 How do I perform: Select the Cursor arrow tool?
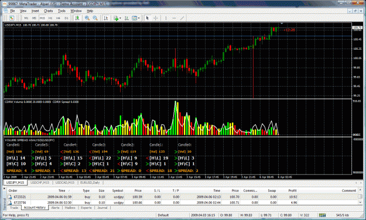click(148, 18)
